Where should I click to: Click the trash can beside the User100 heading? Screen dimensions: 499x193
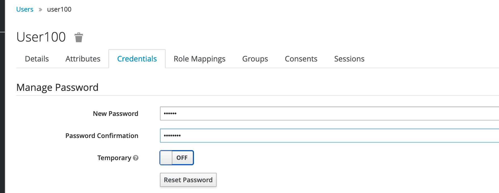pos(78,37)
